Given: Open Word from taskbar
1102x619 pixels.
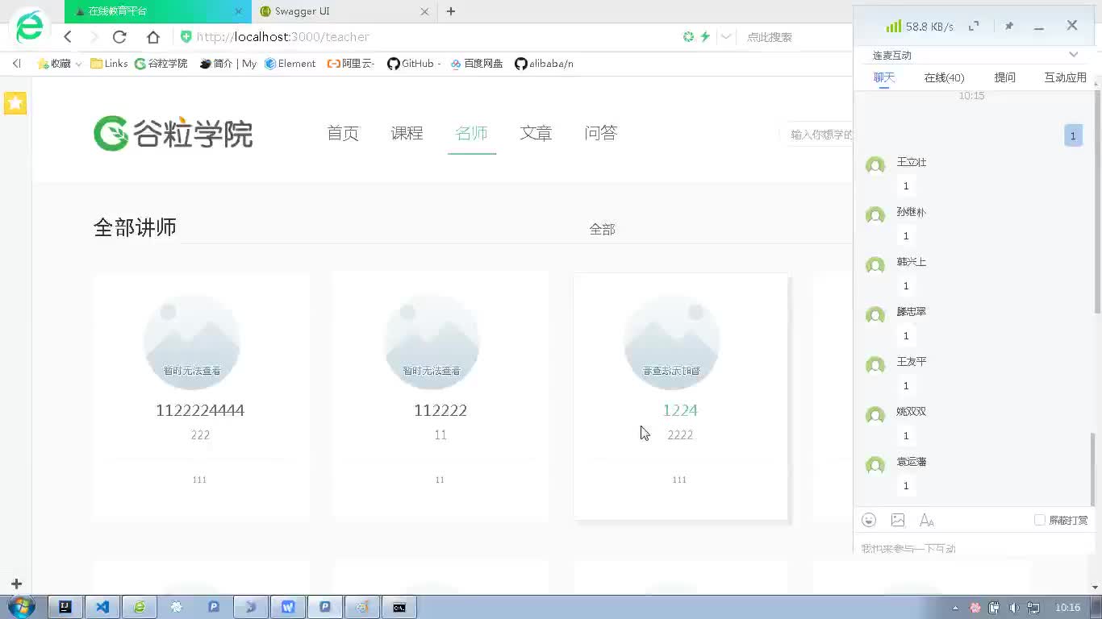Looking at the screenshot, I should click(288, 607).
